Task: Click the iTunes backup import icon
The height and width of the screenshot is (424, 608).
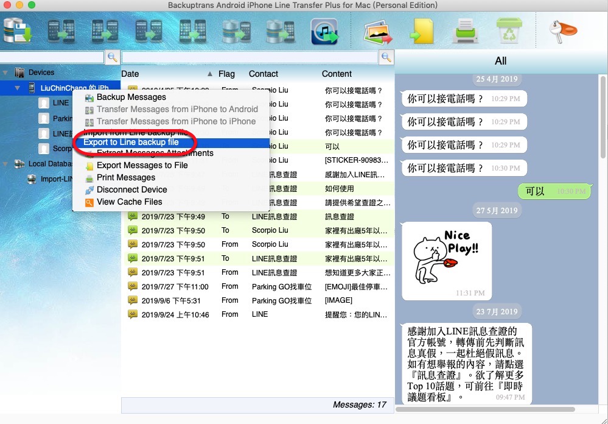Action: 324,32
